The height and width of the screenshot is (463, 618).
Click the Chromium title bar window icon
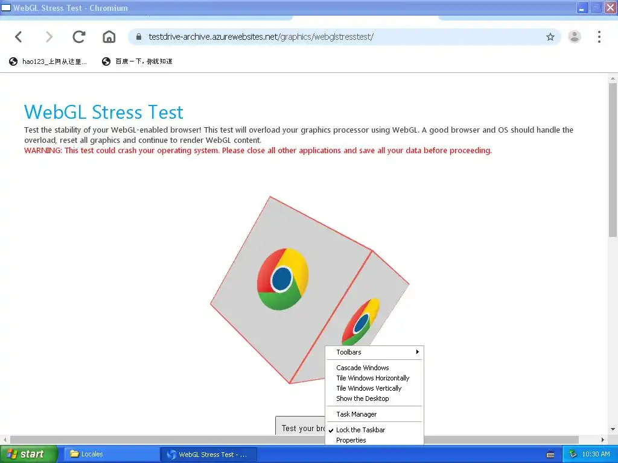tap(6, 8)
